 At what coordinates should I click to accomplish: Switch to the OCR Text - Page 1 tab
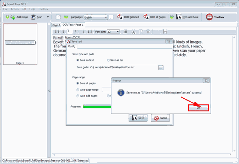[73, 25]
